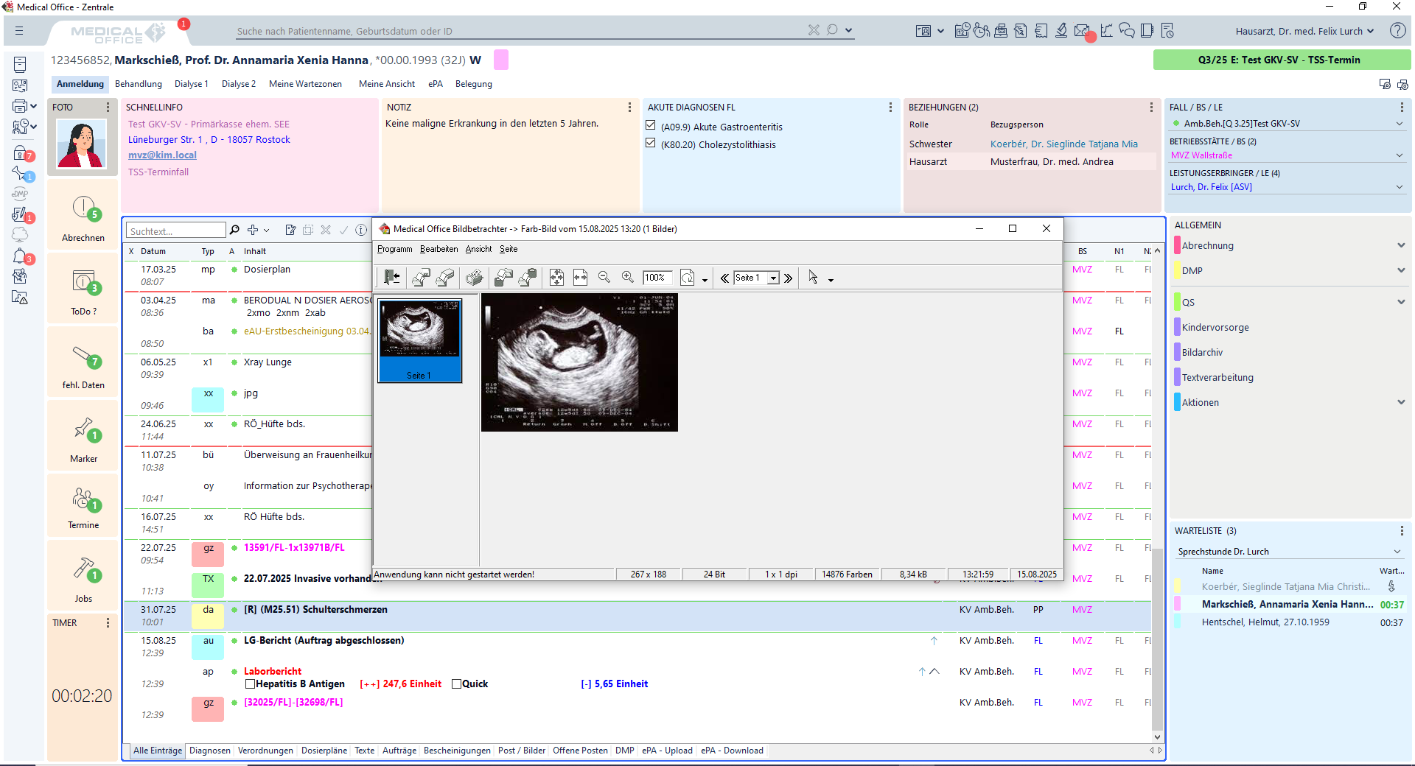
Task: Select the zoom-in magnifier in the Bildbetrachter
Action: 627,278
